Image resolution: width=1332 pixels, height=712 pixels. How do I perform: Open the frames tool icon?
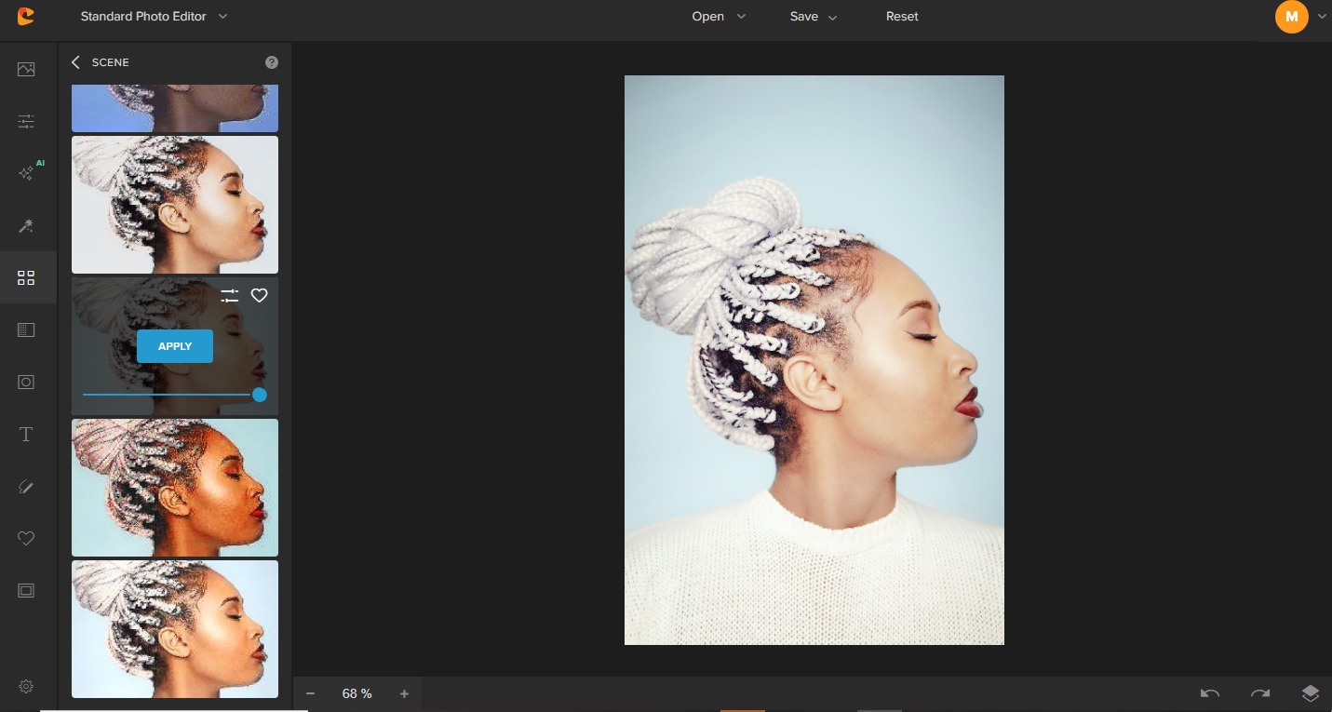[x=26, y=591]
